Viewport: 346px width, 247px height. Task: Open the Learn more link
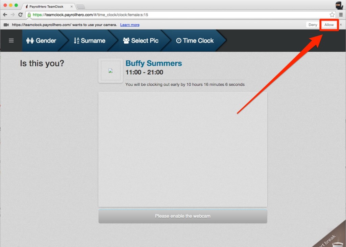(130, 25)
